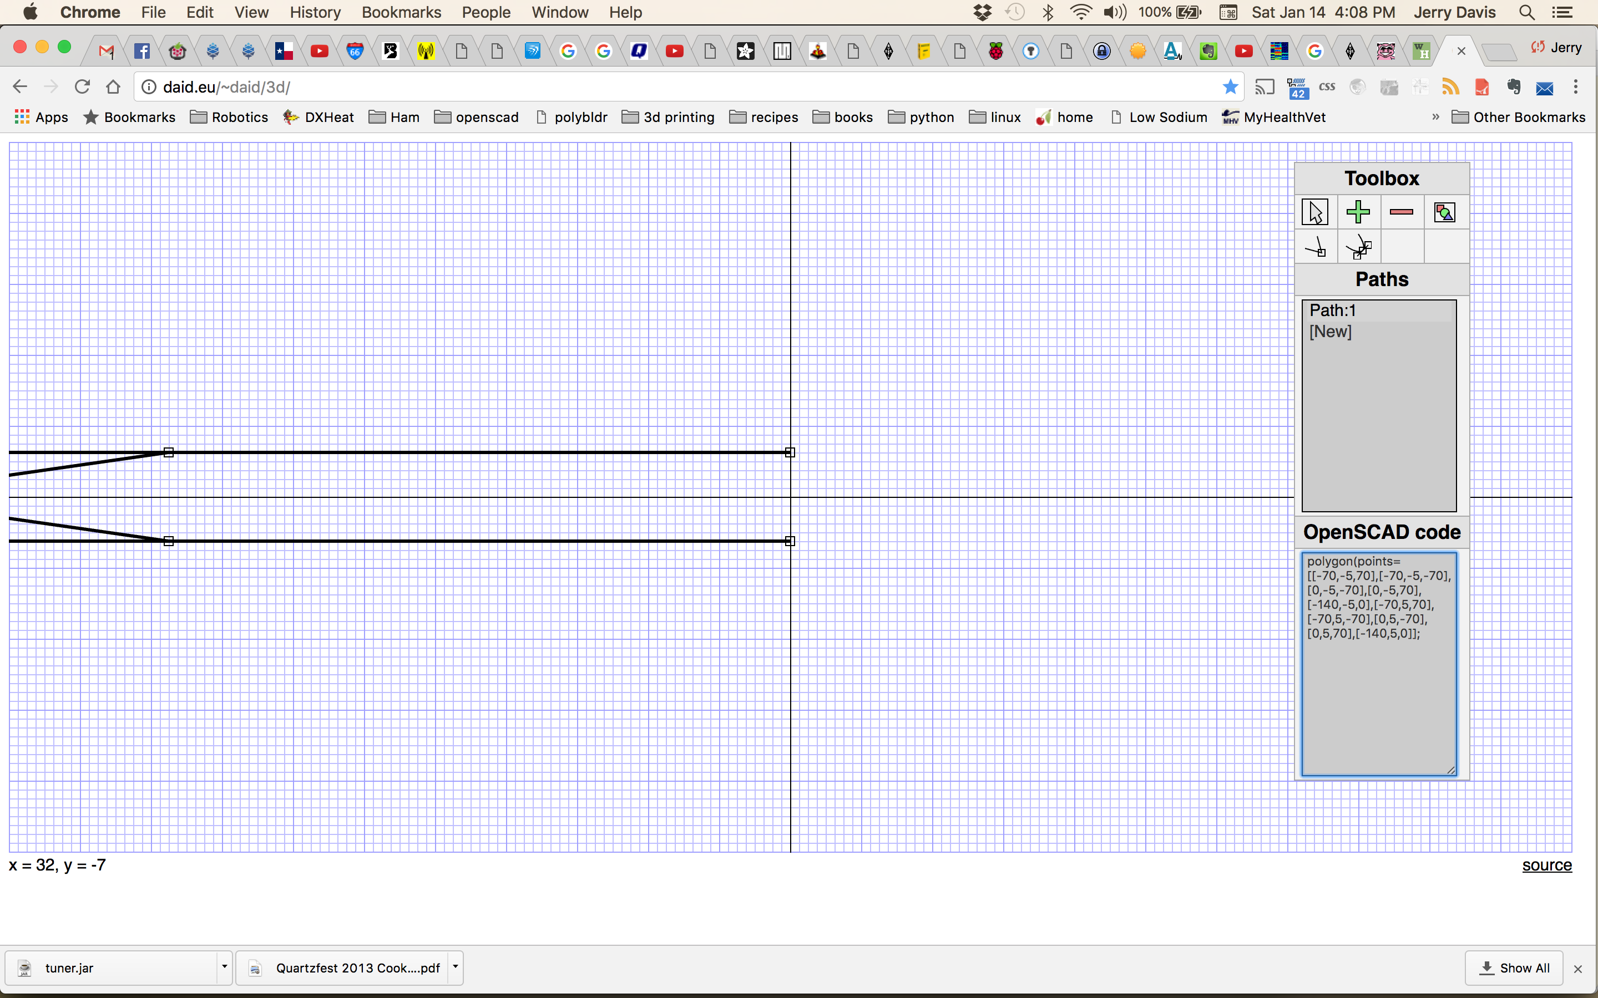Viewport: 1598px width, 998px height.
Task: Select the [New] entry in Paths
Action: tap(1330, 332)
